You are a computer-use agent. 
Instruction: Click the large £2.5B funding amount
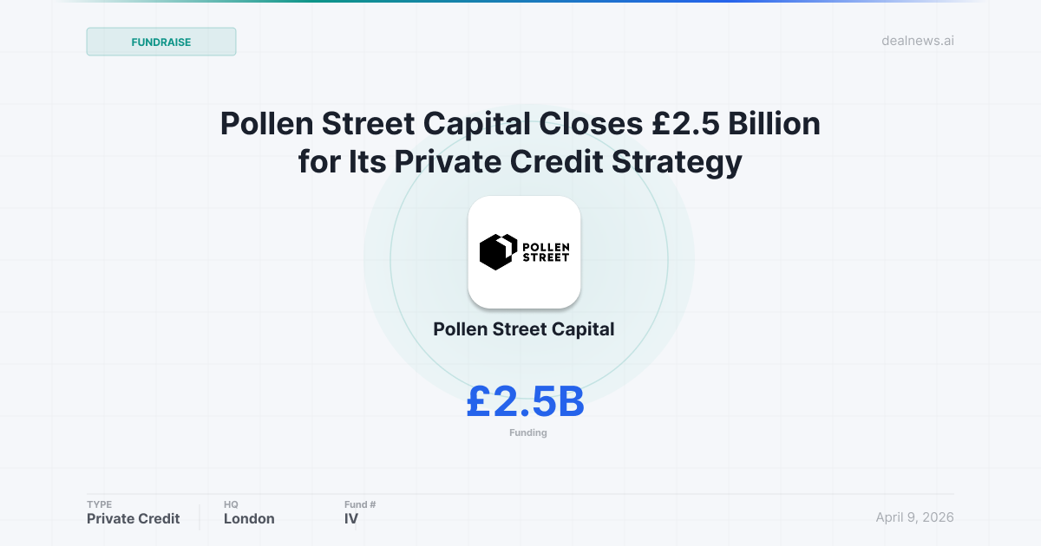point(525,401)
